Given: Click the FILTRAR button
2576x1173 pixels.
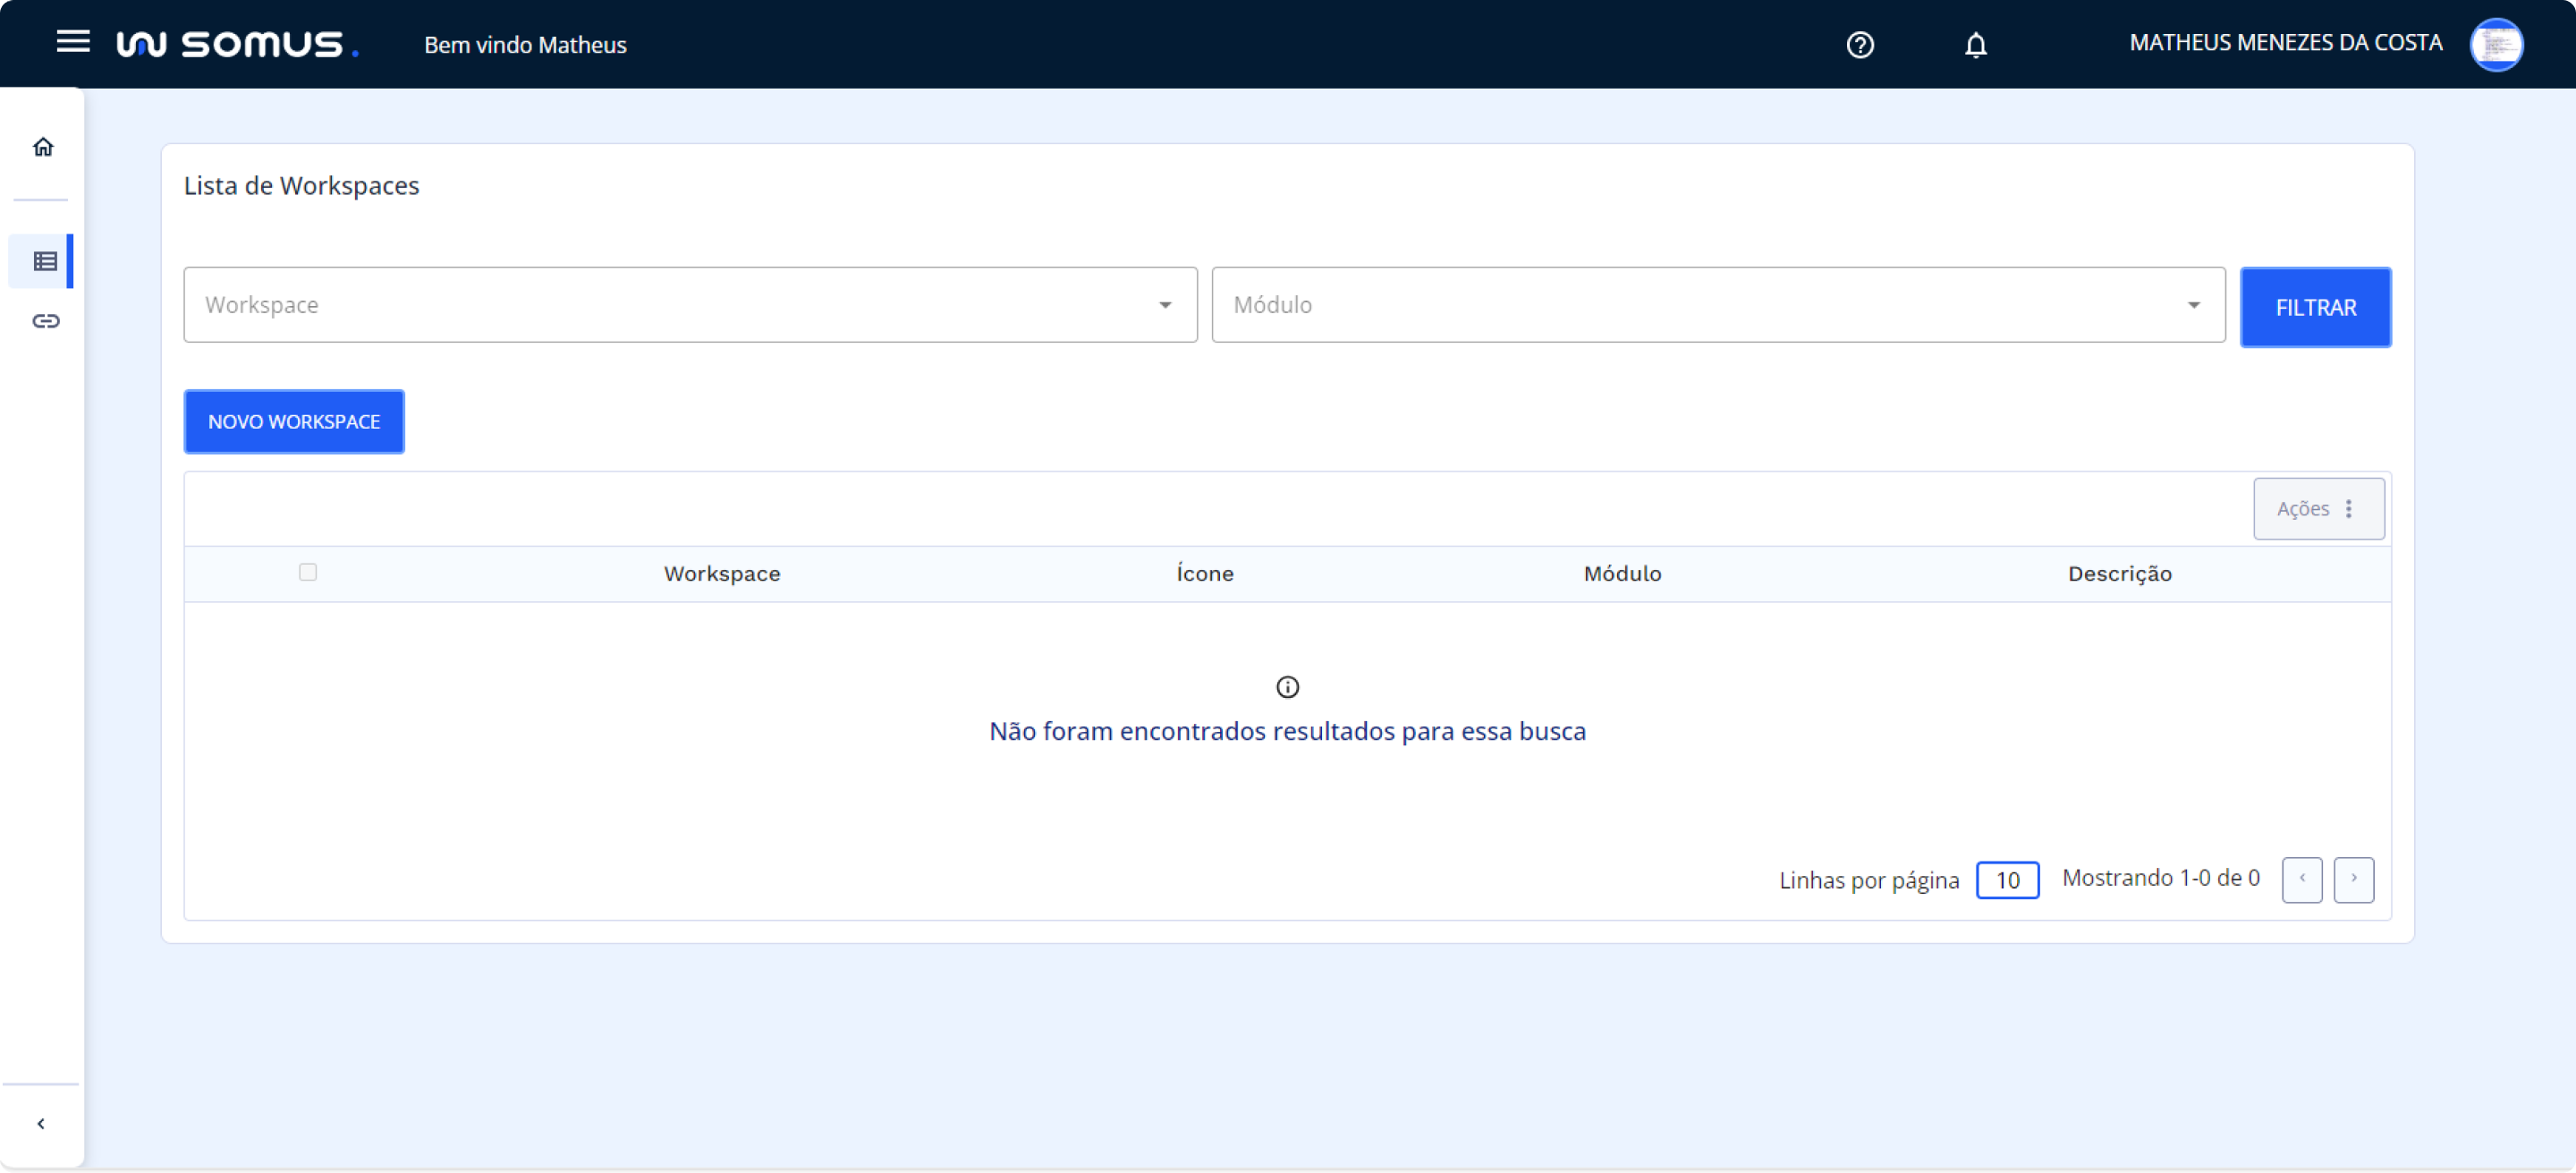Looking at the screenshot, I should [x=2315, y=308].
